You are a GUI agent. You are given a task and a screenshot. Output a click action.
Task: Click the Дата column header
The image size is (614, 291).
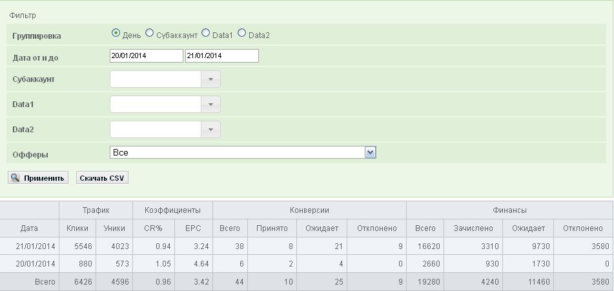pyautogui.click(x=30, y=228)
